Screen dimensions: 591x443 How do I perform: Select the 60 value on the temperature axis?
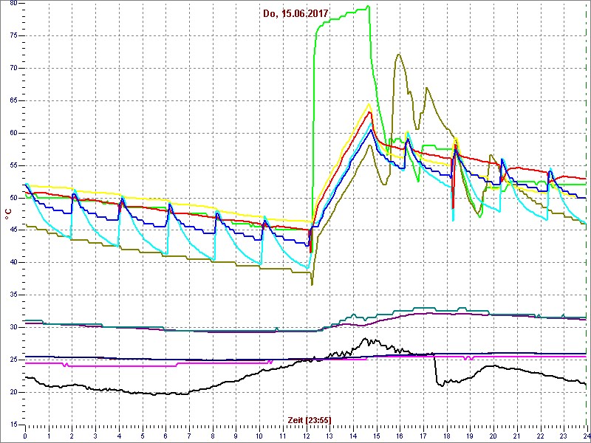click(13, 133)
